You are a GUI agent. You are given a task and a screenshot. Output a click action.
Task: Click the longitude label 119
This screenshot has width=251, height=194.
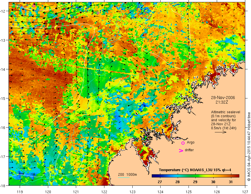(x=20, y=192)
